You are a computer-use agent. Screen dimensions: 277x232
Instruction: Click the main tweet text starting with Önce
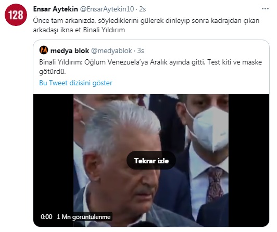click(146, 25)
